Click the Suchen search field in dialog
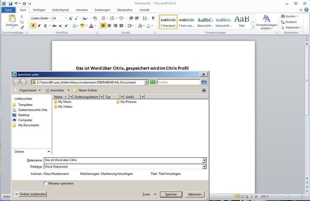The image size is (310, 201). (178, 82)
